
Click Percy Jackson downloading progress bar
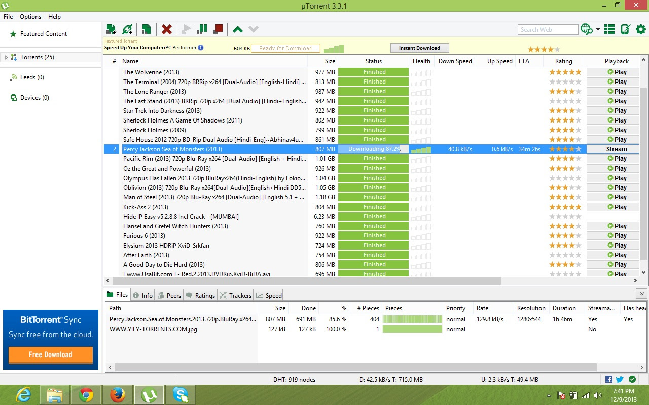373,149
